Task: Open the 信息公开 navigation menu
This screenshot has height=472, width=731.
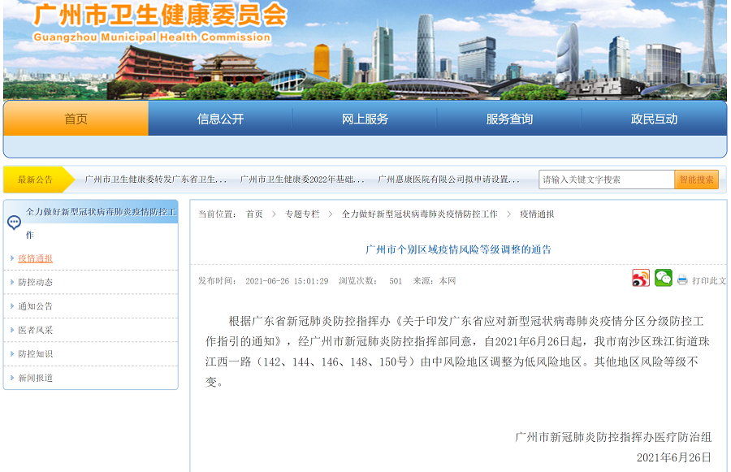Action: point(220,119)
